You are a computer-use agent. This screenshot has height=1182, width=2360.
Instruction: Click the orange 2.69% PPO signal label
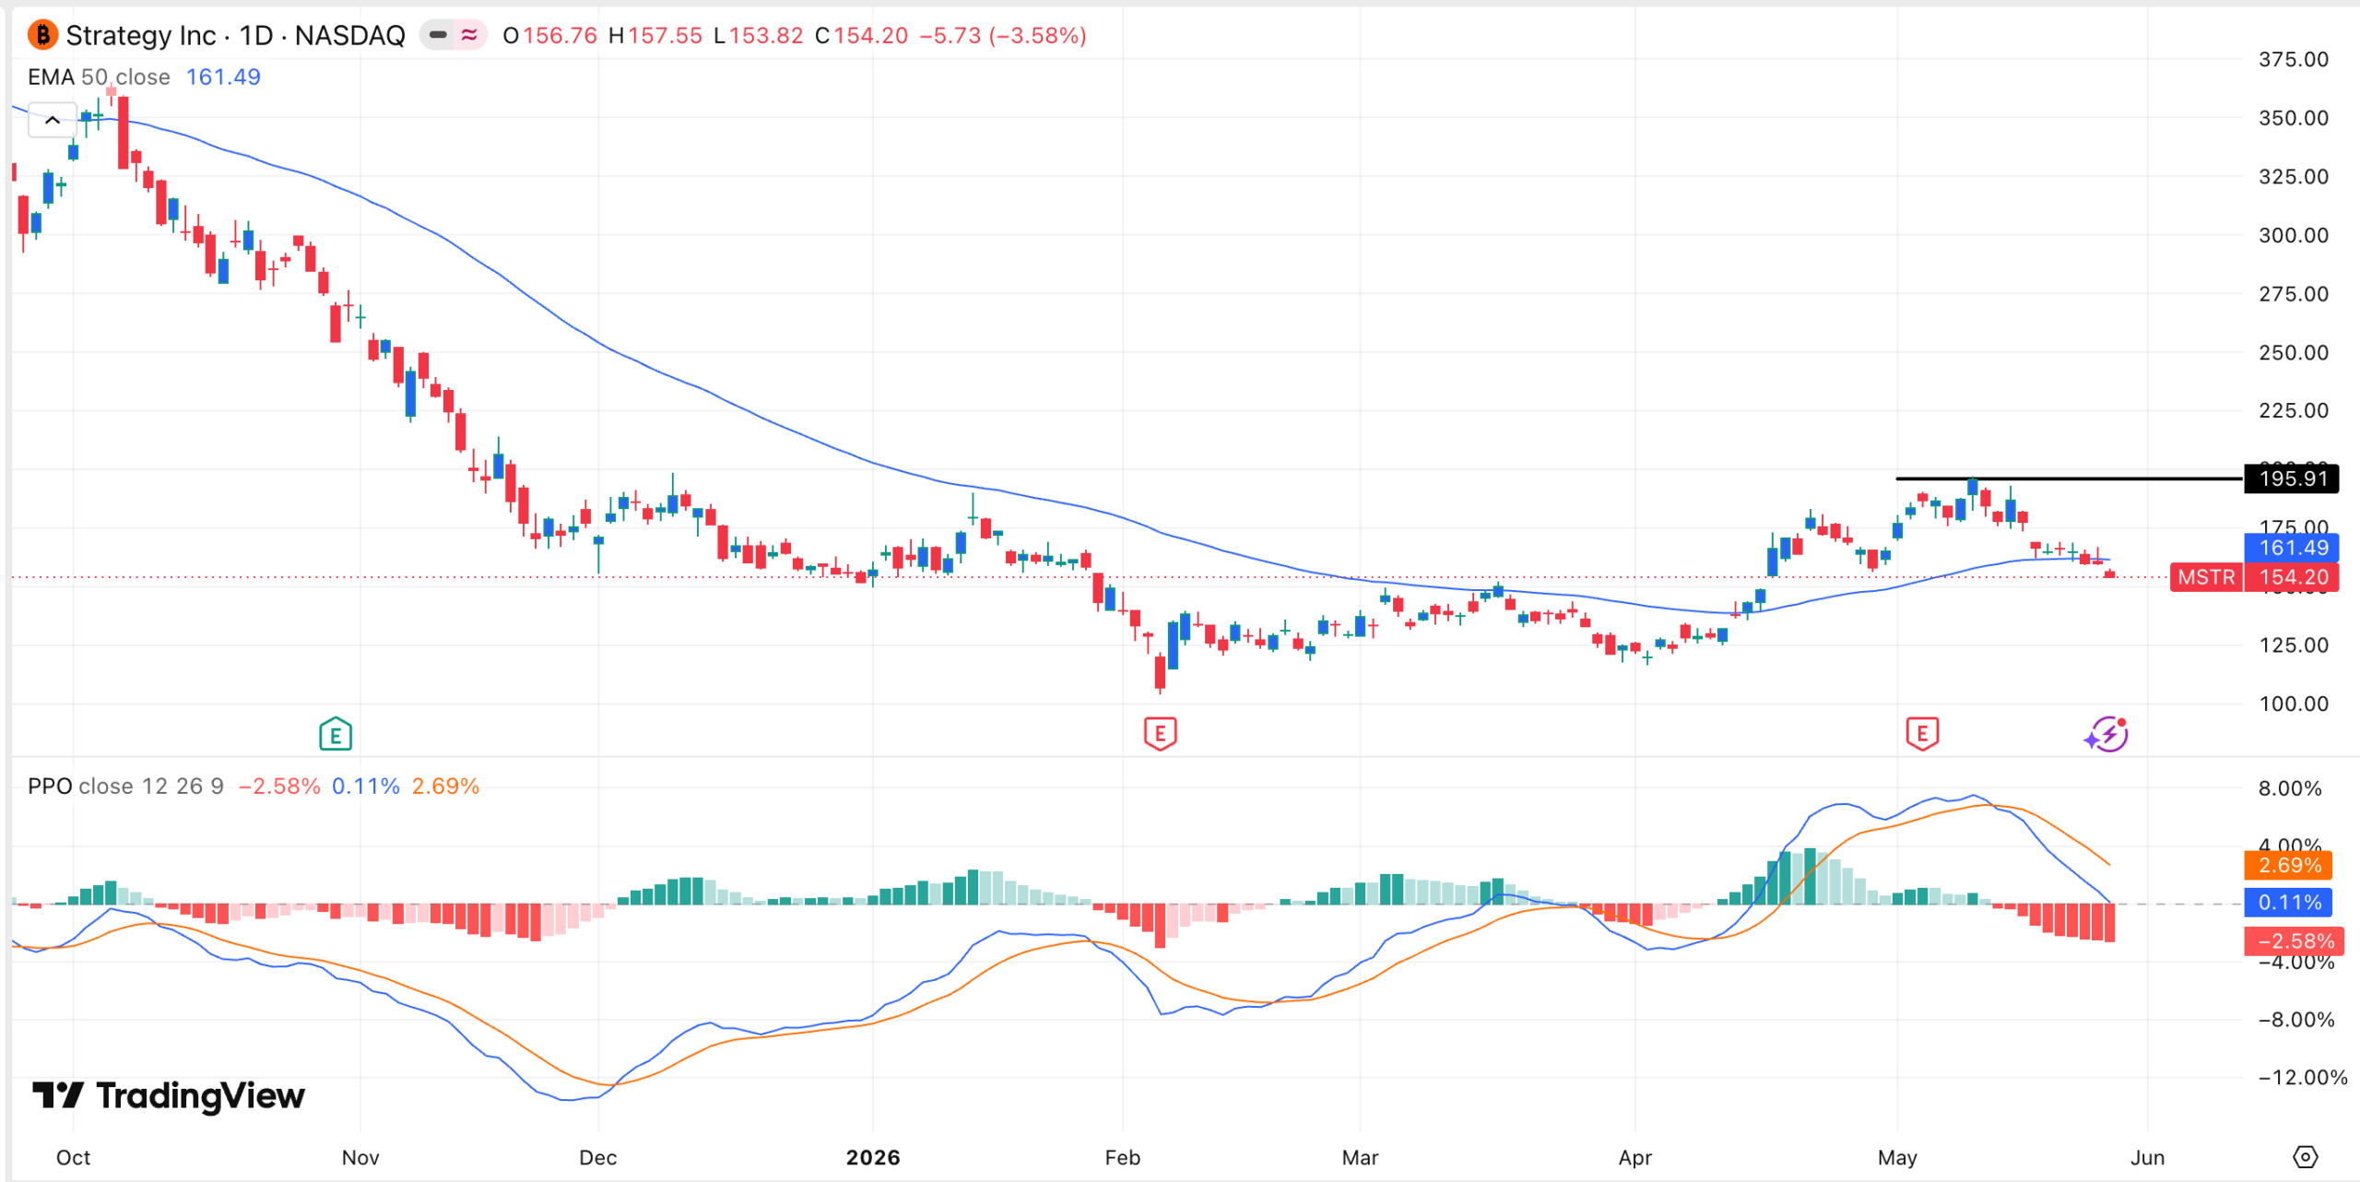[2289, 865]
